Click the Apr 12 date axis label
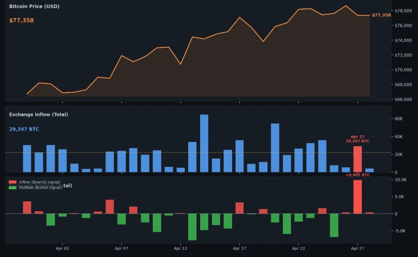Image resolution: width=418 pixels, height=257 pixels. tap(180, 248)
